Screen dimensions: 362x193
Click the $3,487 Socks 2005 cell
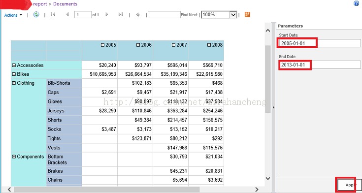click(x=99, y=129)
